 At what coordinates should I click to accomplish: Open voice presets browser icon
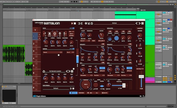[x=73, y=89]
